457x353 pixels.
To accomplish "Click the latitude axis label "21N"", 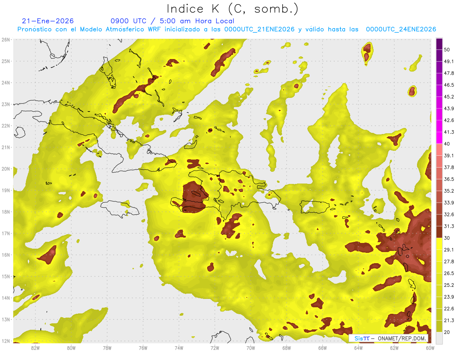I will 6,147.
